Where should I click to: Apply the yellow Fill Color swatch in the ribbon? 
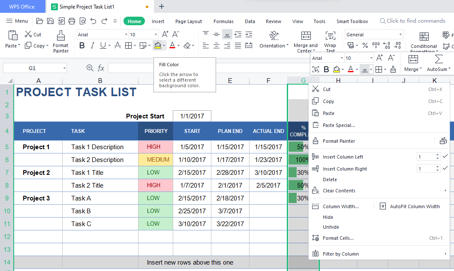(x=157, y=45)
